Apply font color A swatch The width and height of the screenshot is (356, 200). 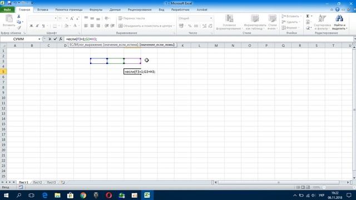(75, 26)
